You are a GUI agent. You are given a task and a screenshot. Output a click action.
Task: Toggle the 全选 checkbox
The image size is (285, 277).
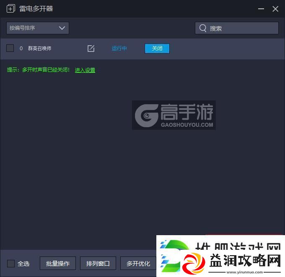[11, 263]
